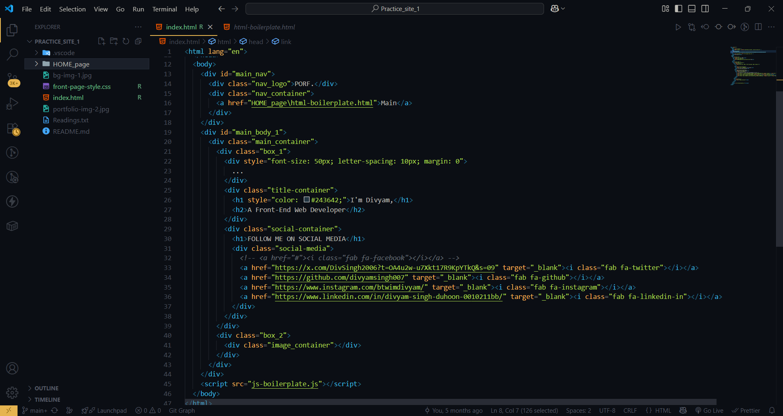Collapse the TIMELINE section

[46, 400]
